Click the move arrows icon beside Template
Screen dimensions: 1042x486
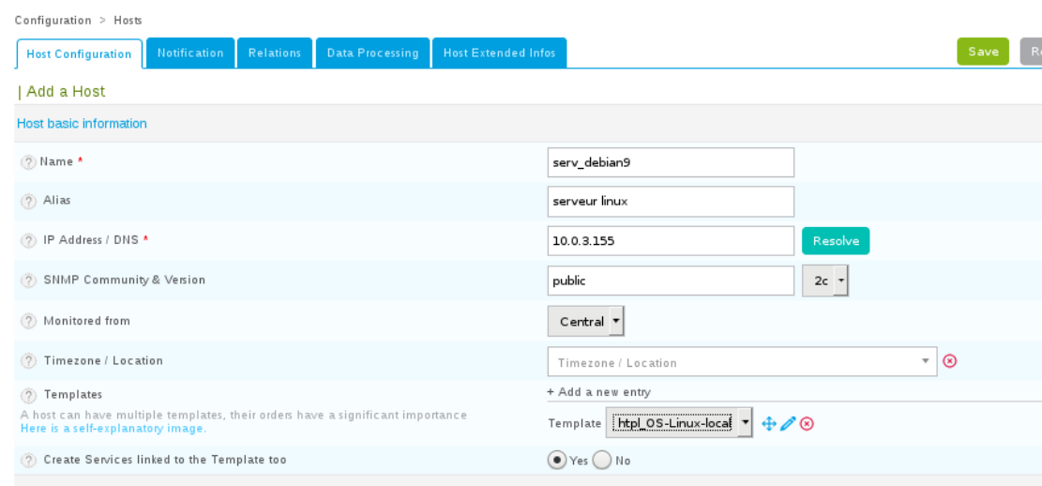coord(769,423)
